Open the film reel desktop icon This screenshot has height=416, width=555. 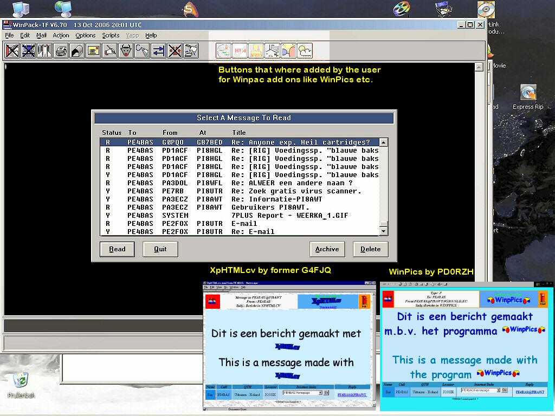click(x=402, y=9)
